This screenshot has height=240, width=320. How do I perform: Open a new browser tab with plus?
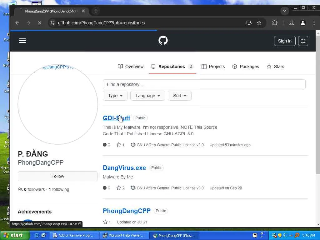click(x=96, y=11)
